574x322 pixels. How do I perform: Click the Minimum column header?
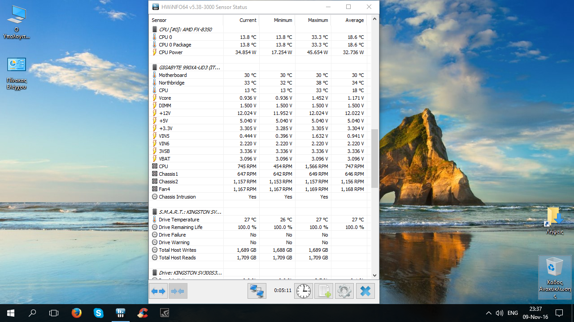click(x=277, y=20)
